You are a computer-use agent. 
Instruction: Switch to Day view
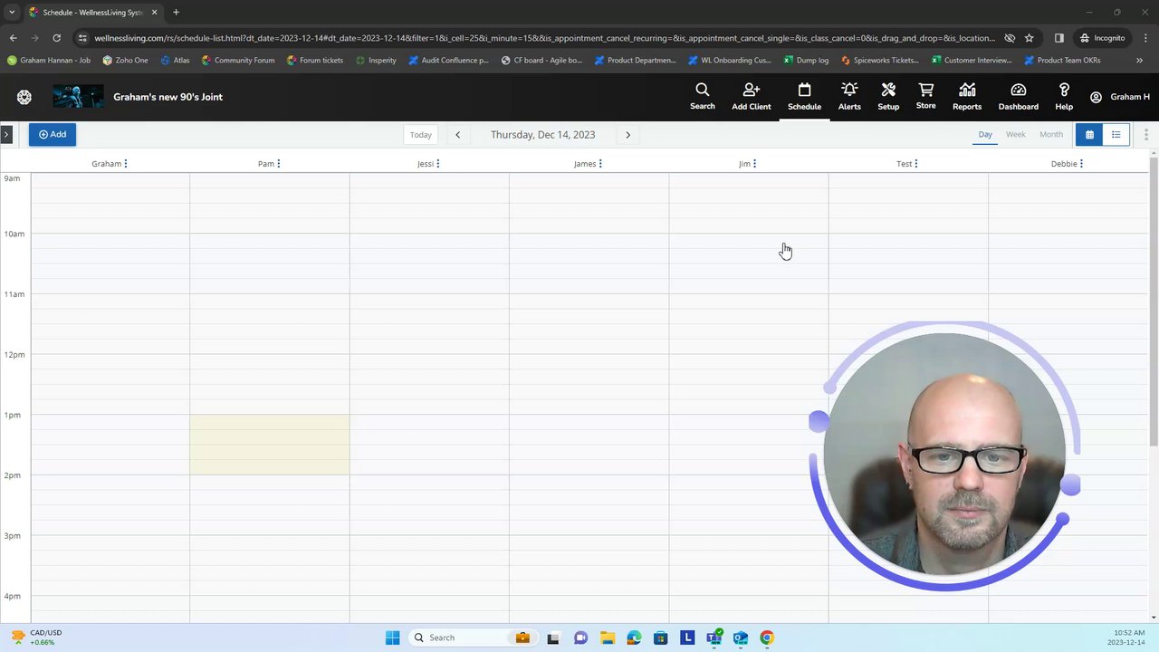pos(985,134)
